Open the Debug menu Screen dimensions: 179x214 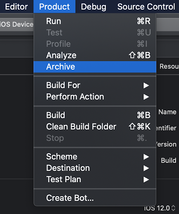pyautogui.click(x=93, y=7)
